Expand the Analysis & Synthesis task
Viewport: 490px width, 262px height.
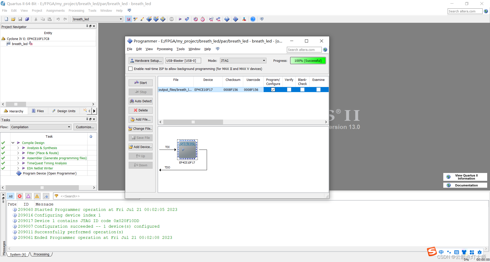tap(18, 148)
